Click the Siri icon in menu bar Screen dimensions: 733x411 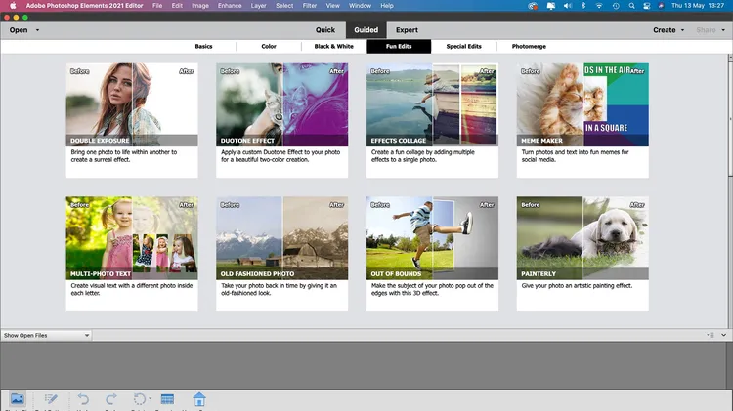pos(661,6)
